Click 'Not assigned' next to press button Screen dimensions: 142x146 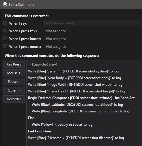[x=56, y=39]
